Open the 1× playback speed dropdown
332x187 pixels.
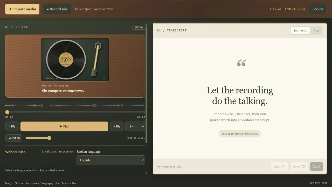(x=135, y=126)
